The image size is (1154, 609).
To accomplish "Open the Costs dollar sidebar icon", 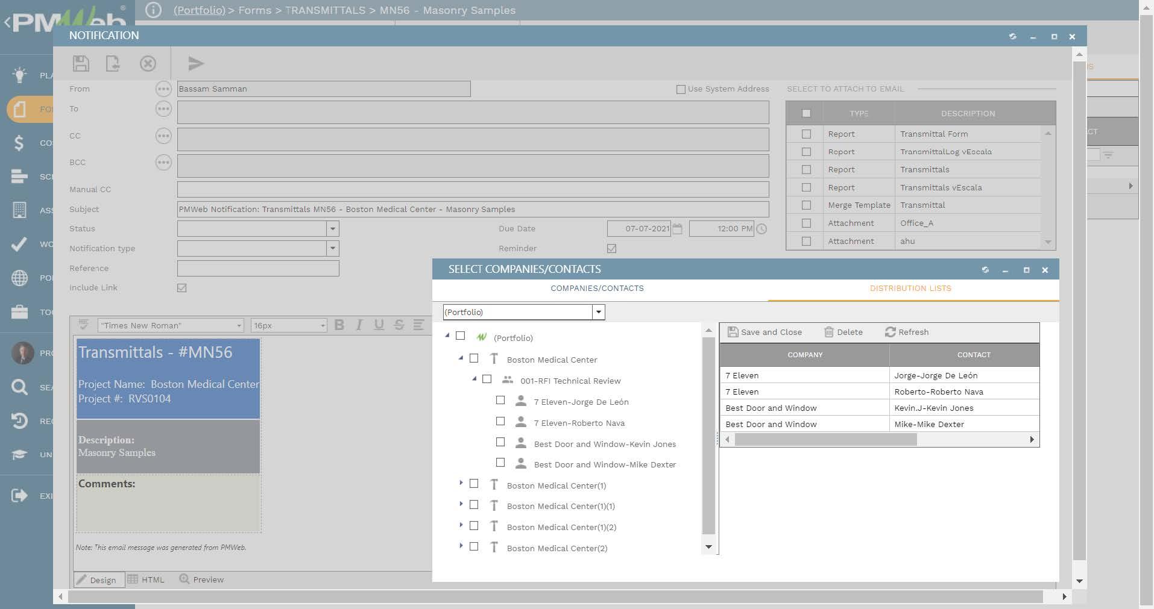I will 19,143.
